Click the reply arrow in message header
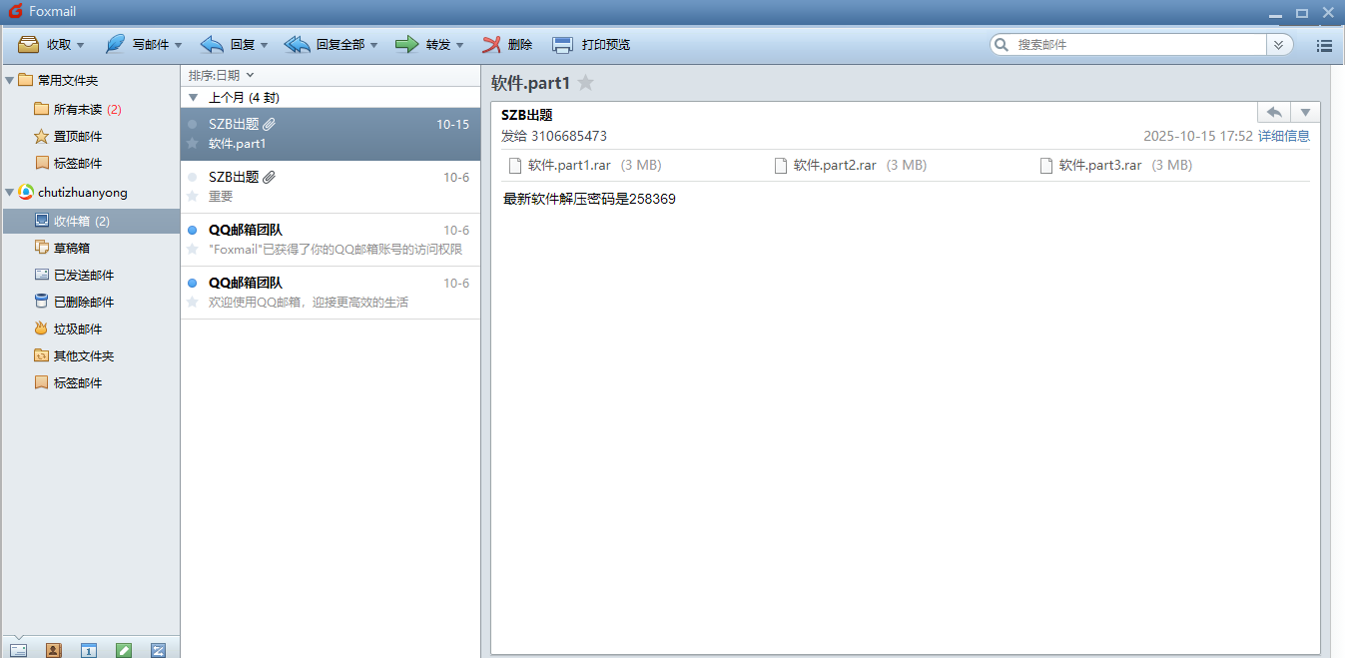This screenshot has height=658, width=1345. (1274, 112)
